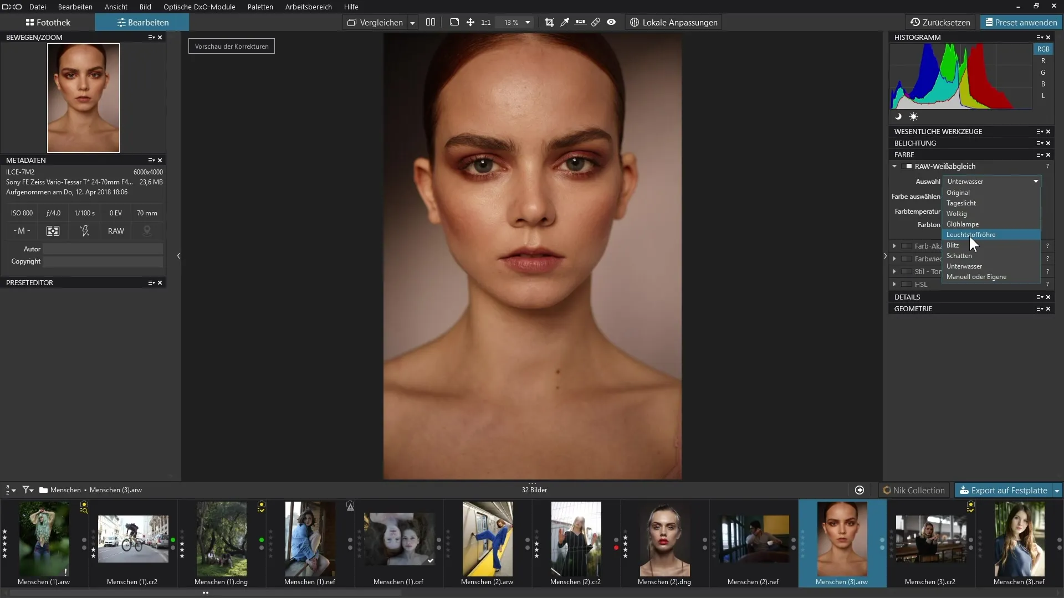1064x598 pixels.
Task: Show the R histogram channel
Action: point(1043,61)
